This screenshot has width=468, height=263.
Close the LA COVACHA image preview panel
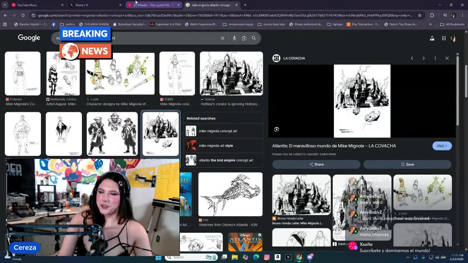pos(447,58)
